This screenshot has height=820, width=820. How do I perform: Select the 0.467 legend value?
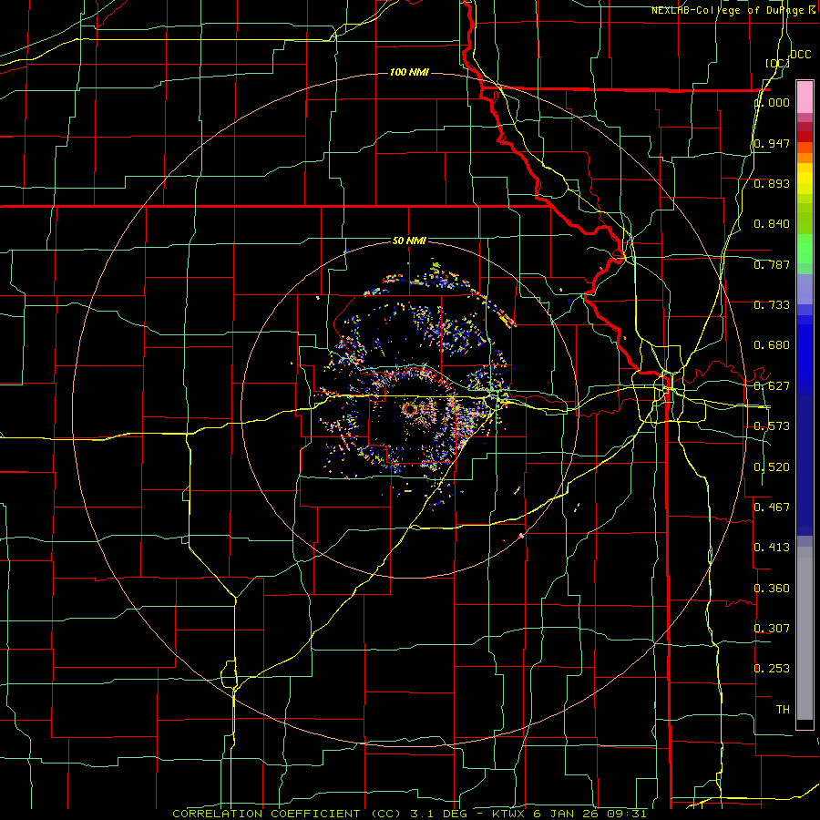click(772, 507)
